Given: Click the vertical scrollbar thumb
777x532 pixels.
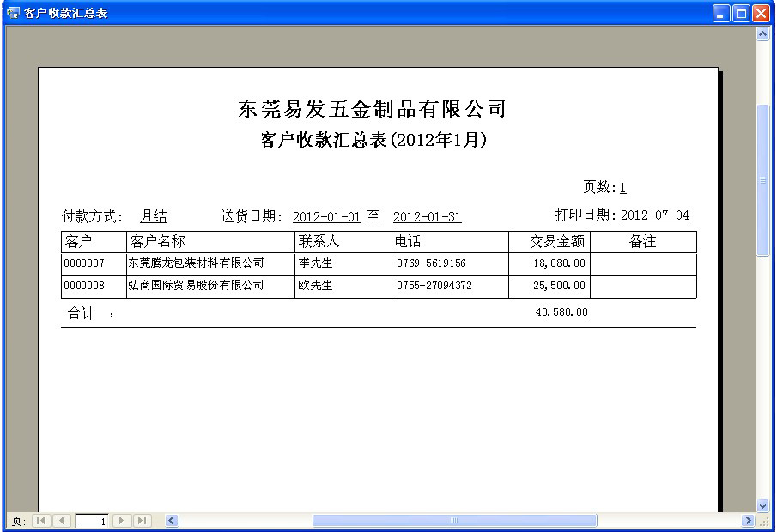Looking at the screenshot, I should pyautogui.click(x=762, y=180).
